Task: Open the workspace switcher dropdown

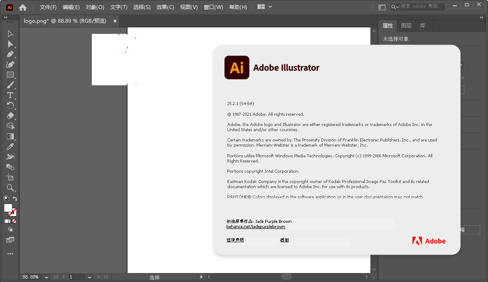Action: pyautogui.click(x=265, y=7)
